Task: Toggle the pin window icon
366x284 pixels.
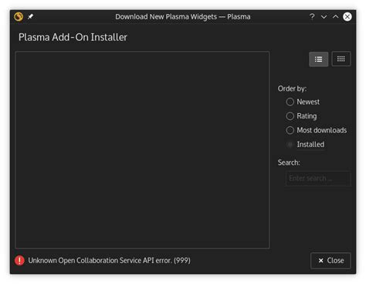Action: tap(31, 17)
